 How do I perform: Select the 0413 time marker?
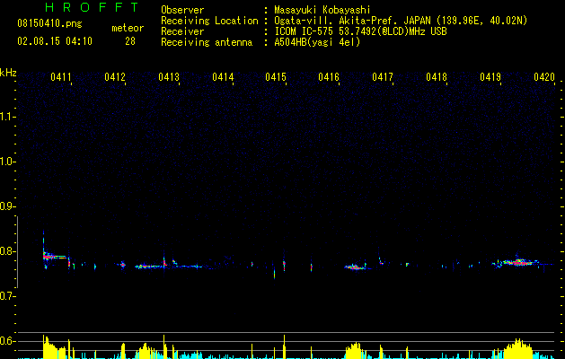click(169, 77)
